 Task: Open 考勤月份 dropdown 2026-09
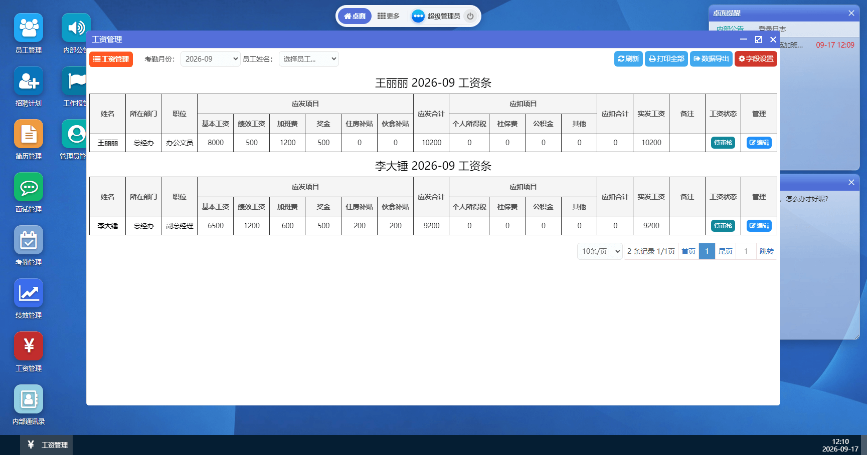211,59
